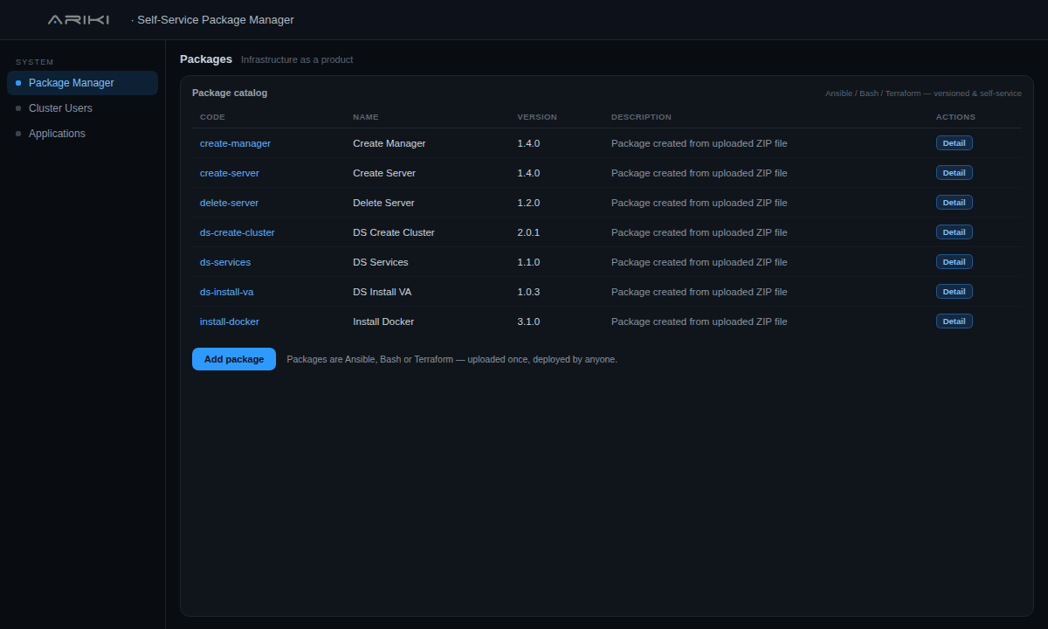Open the Applications sidebar item
Image resolution: width=1048 pixels, height=629 pixels.
click(x=82, y=134)
